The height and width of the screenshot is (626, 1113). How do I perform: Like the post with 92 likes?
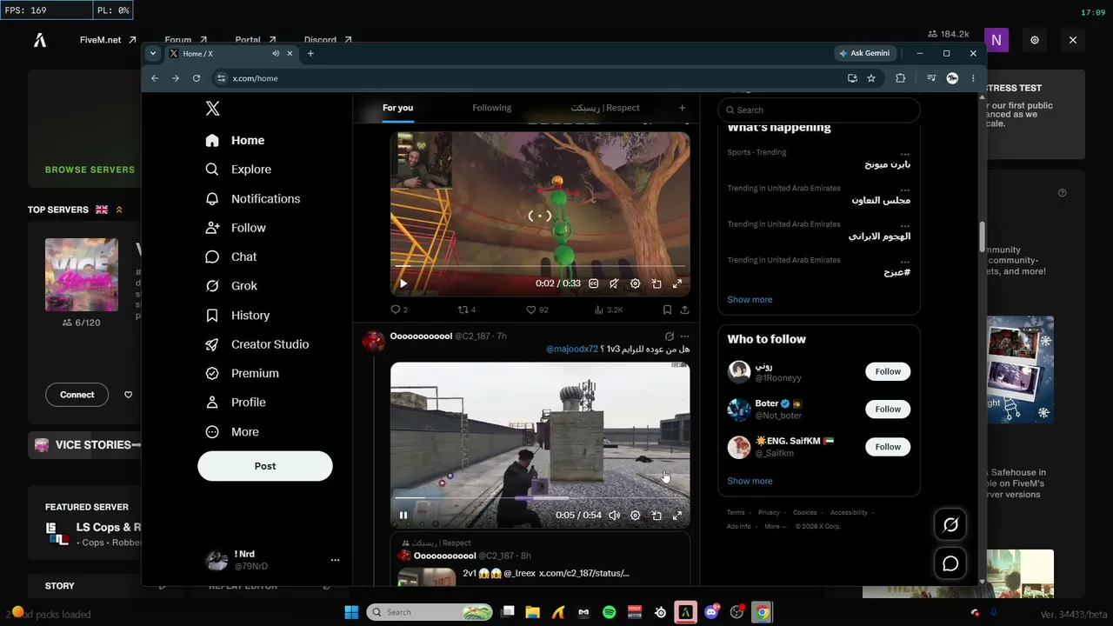point(537,310)
